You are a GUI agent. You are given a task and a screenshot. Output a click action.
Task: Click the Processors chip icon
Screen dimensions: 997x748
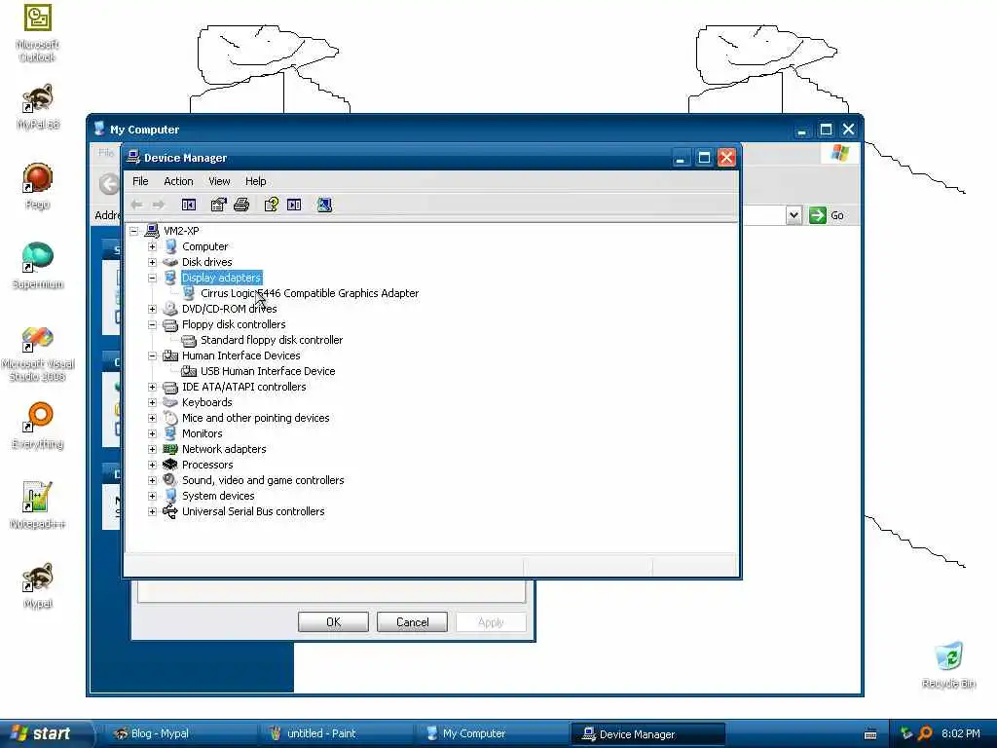pos(169,465)
